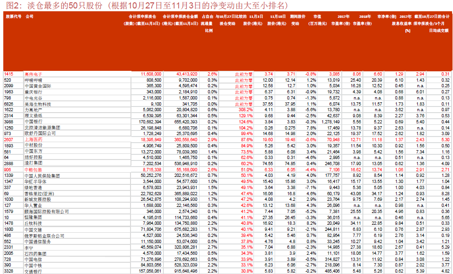Click the 股票代号 column header
The image size is (453, 274).
point(14,16)
